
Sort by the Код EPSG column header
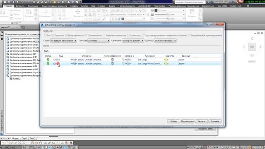coord(170,56)
